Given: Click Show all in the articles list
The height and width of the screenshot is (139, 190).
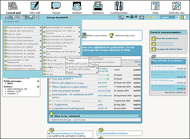Looking at the screenshot, I should point(138,63).
